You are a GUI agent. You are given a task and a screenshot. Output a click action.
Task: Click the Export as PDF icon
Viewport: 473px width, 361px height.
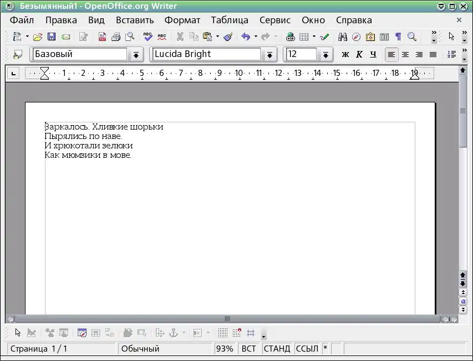[102, 37]
